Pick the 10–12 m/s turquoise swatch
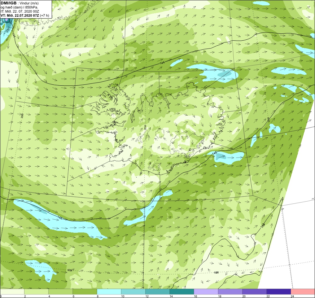Image resolution: width=315 pixels, height=298 pixels. pyautogui.click(x=133, y=292)
